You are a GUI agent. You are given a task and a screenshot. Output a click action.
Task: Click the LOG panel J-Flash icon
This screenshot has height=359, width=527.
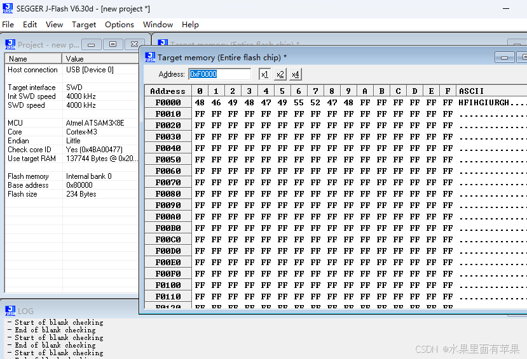pyautogui.click(x=10, y=311)
